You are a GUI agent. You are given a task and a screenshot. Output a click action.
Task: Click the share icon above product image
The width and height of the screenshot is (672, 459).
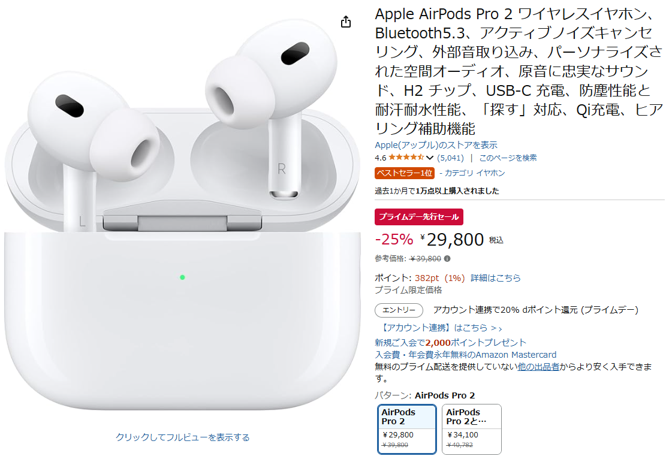345,22
